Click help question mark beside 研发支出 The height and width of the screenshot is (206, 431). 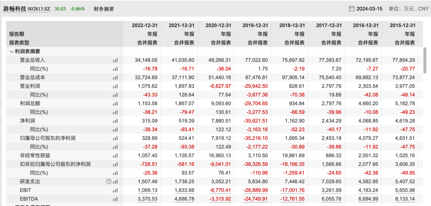(108, 181)
